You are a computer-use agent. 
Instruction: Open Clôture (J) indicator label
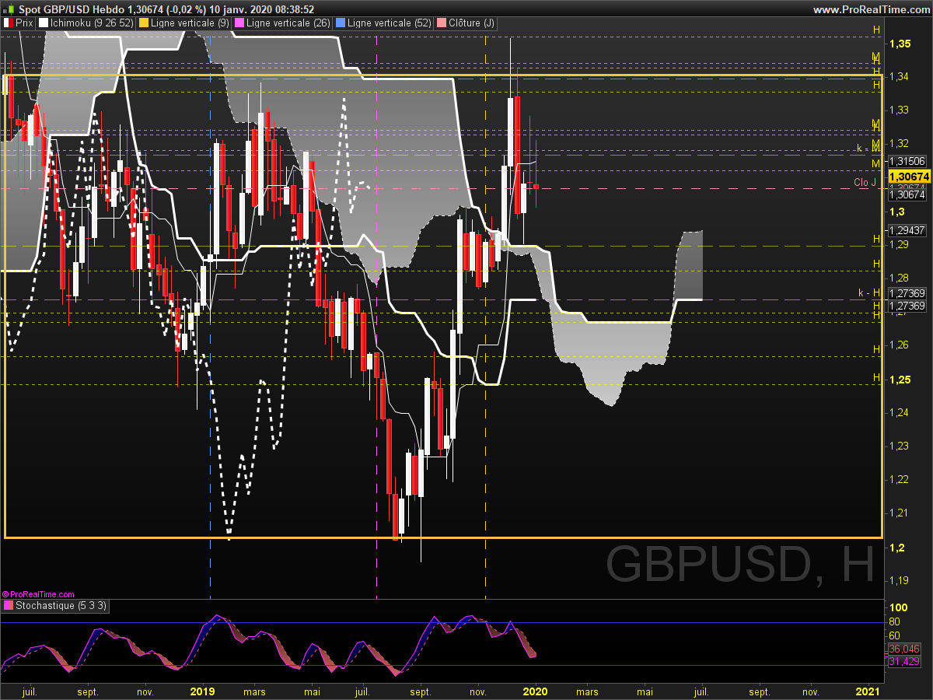coord(470,23)
